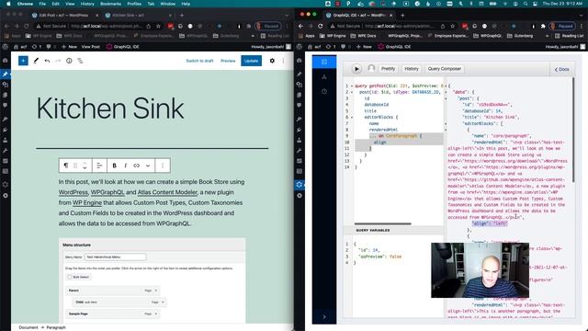The width and height of the screenshot is (588, 331).
Task: Open the Query Composer
Action: (445, 69)
